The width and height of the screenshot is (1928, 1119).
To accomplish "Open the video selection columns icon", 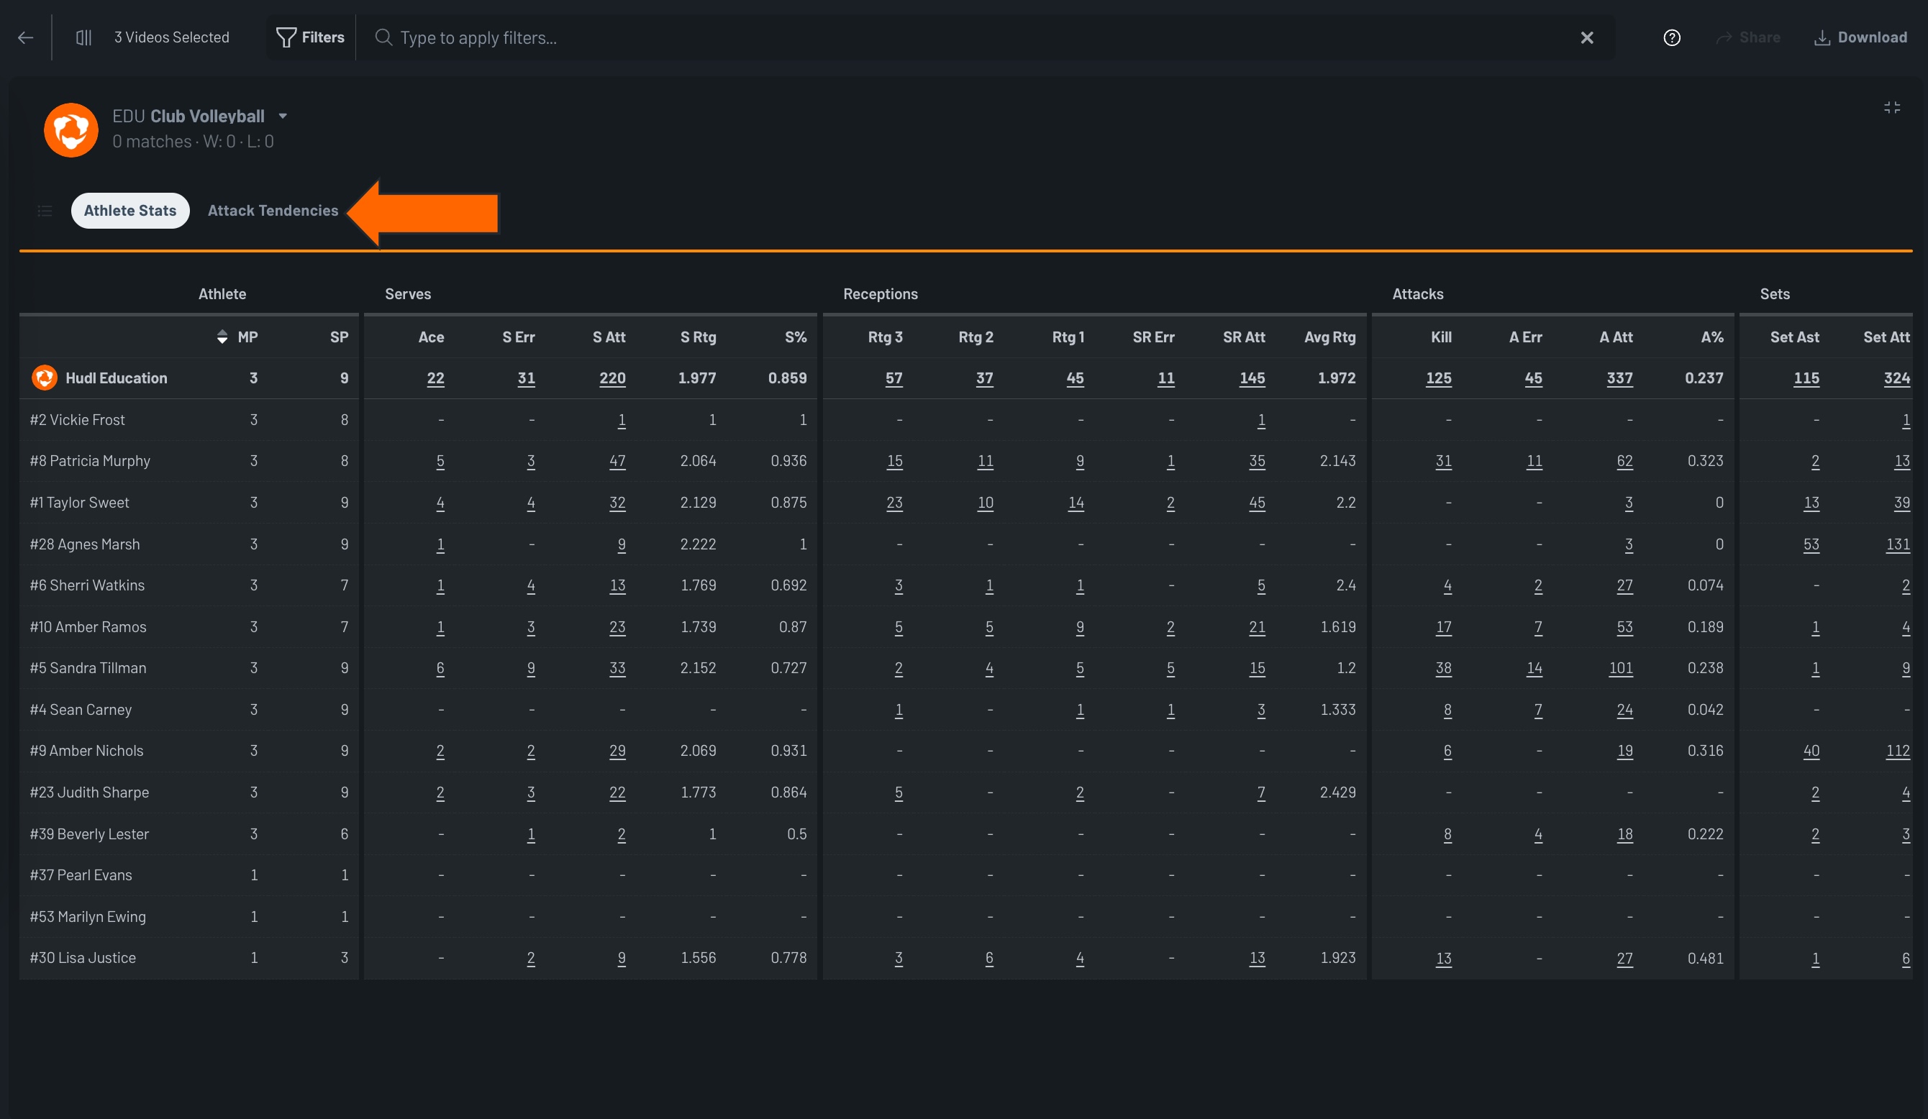I will click(84, 37).
